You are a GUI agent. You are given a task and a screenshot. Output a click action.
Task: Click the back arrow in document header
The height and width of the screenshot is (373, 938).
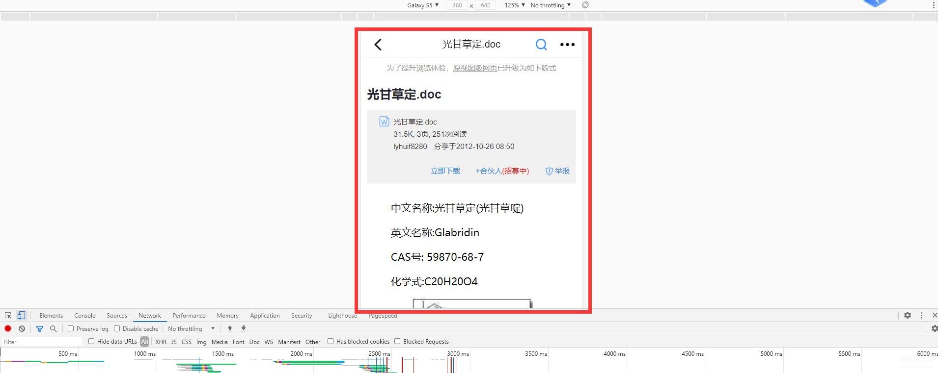coord(378,45)
